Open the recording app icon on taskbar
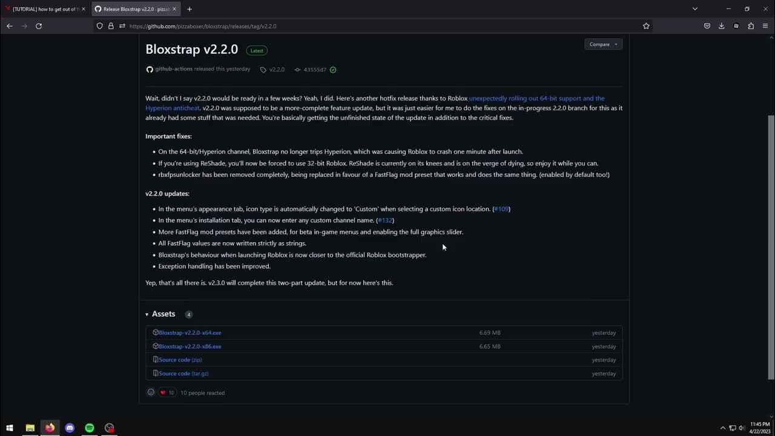775x436 pixels. (110, 428)
